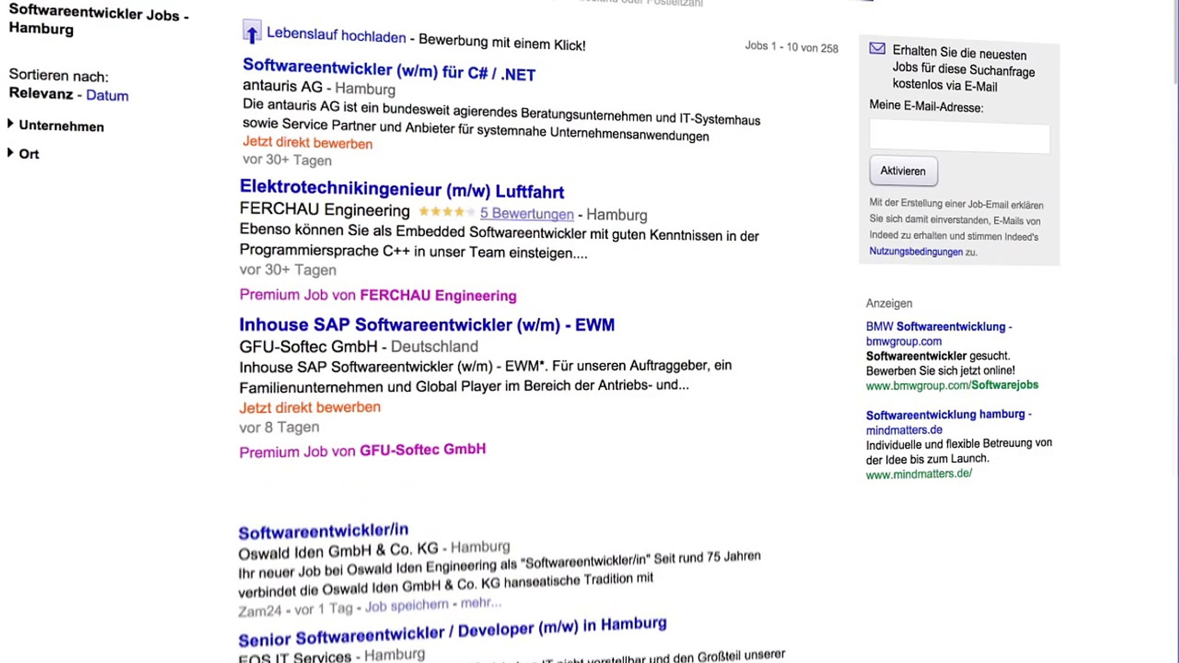Screen dimensions: 1179x663
Task: Open Senior Softwareentwickler / Developer Hamburg job
Action: pyautogui.click(x=452, y=632)
